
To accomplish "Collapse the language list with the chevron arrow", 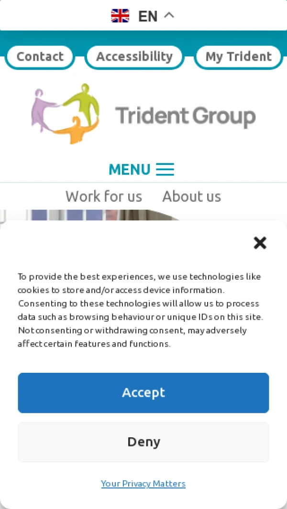I will [x=169, y=15].
